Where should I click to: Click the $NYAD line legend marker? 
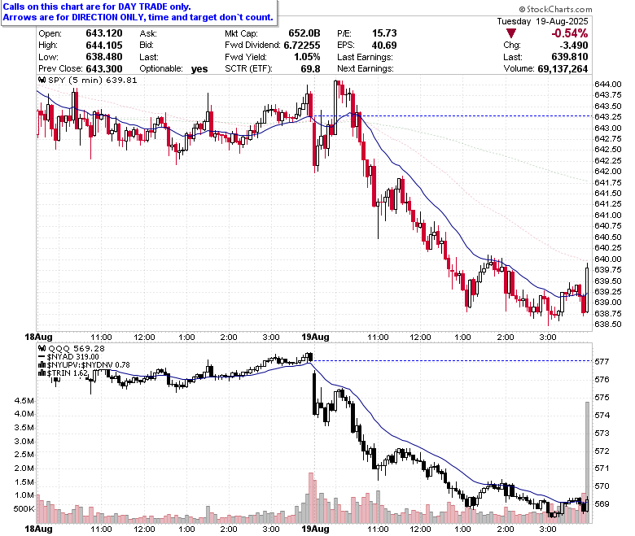[42, 357]
